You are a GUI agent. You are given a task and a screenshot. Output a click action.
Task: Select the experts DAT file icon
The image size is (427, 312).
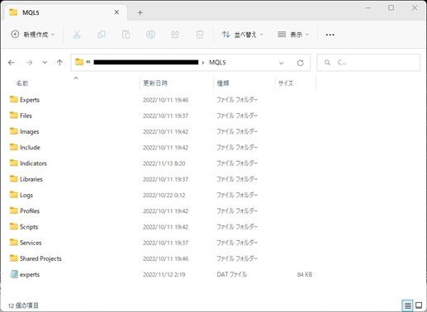[x=14, y=274]
